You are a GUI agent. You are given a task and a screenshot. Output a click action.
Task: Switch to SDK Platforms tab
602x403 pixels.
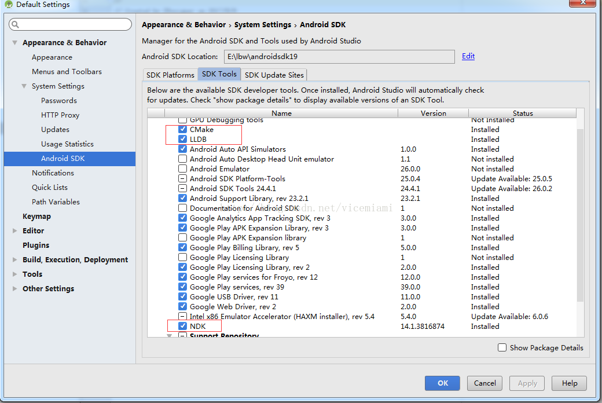[x=170, y=75]
